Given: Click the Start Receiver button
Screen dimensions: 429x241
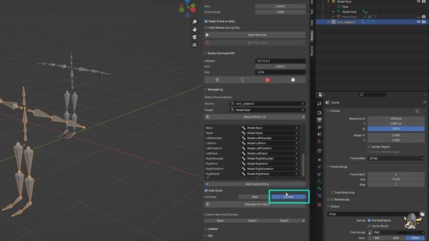Looking at the screenshot, I should pos(255,35).
